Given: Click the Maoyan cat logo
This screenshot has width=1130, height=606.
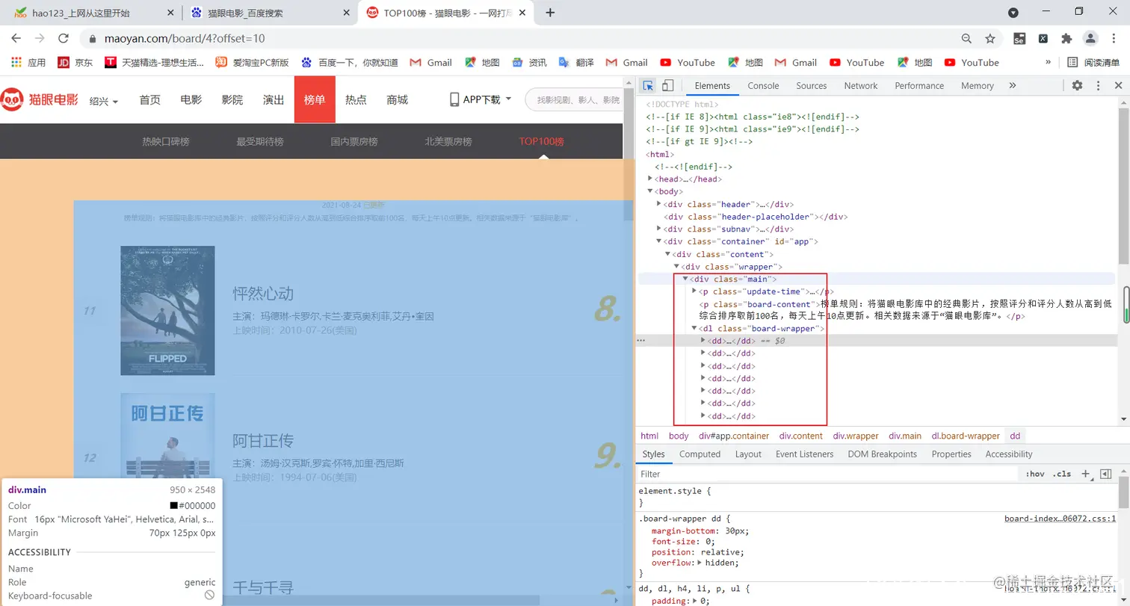Looking at the screenshot, I should (39, 99).
